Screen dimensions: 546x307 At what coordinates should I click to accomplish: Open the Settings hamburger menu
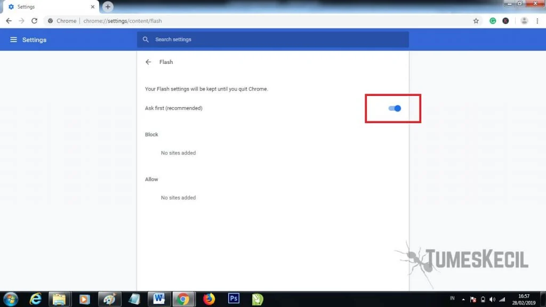click(x=13, y=39)
